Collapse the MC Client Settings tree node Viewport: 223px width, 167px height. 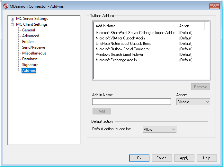pos(13,25)
